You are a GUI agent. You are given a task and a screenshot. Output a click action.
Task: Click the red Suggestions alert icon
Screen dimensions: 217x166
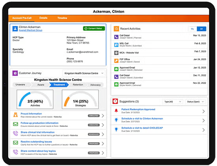tap(115, 101)
